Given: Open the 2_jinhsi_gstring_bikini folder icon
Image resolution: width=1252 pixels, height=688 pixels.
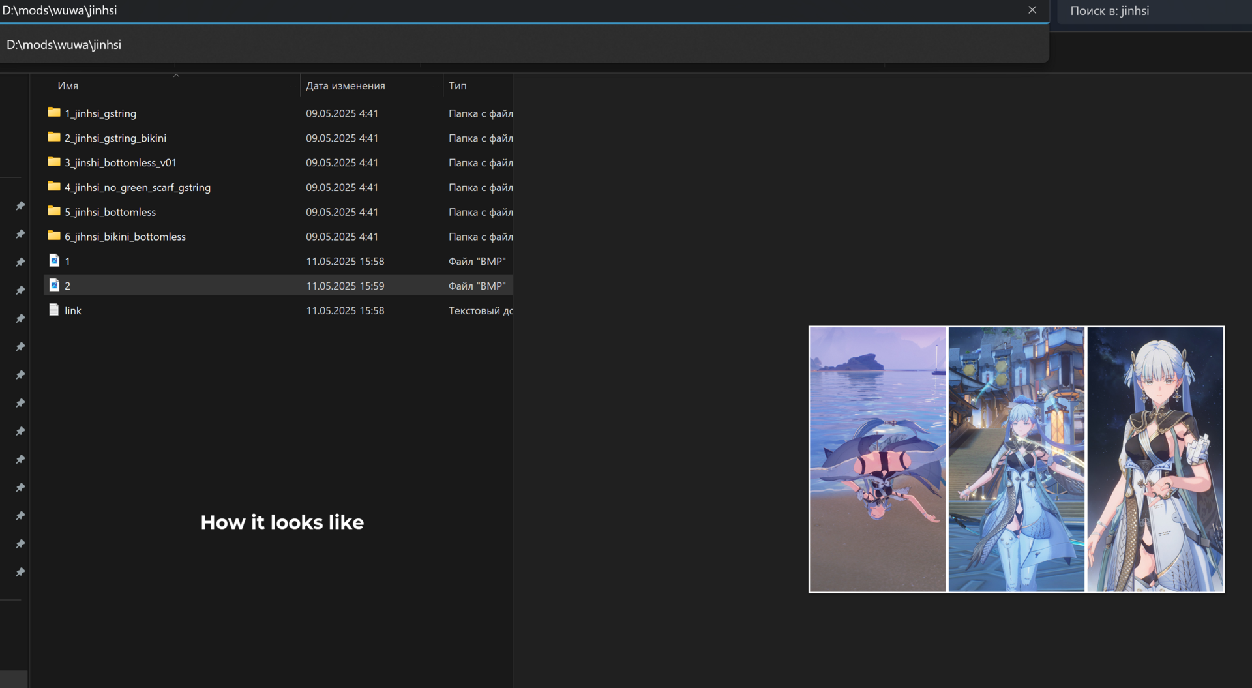Looking at the screenshot, I should [54, 138].
